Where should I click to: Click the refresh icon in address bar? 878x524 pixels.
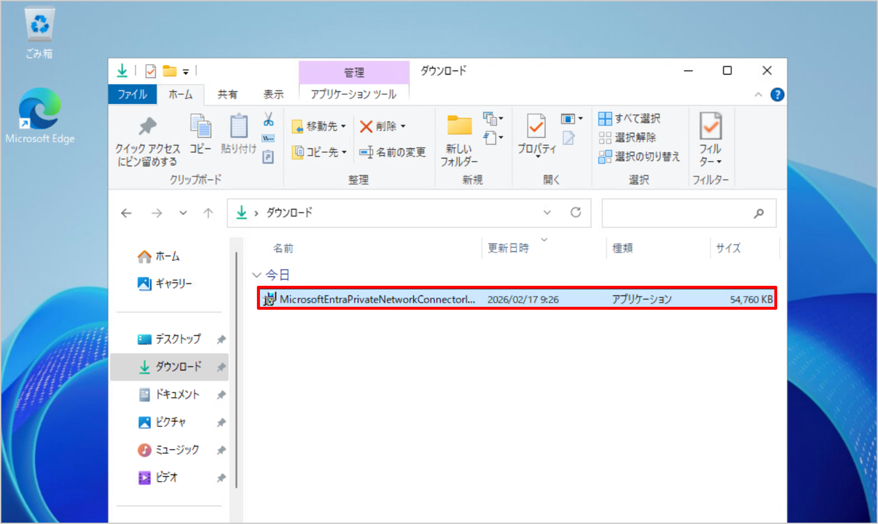coord(575,213)
